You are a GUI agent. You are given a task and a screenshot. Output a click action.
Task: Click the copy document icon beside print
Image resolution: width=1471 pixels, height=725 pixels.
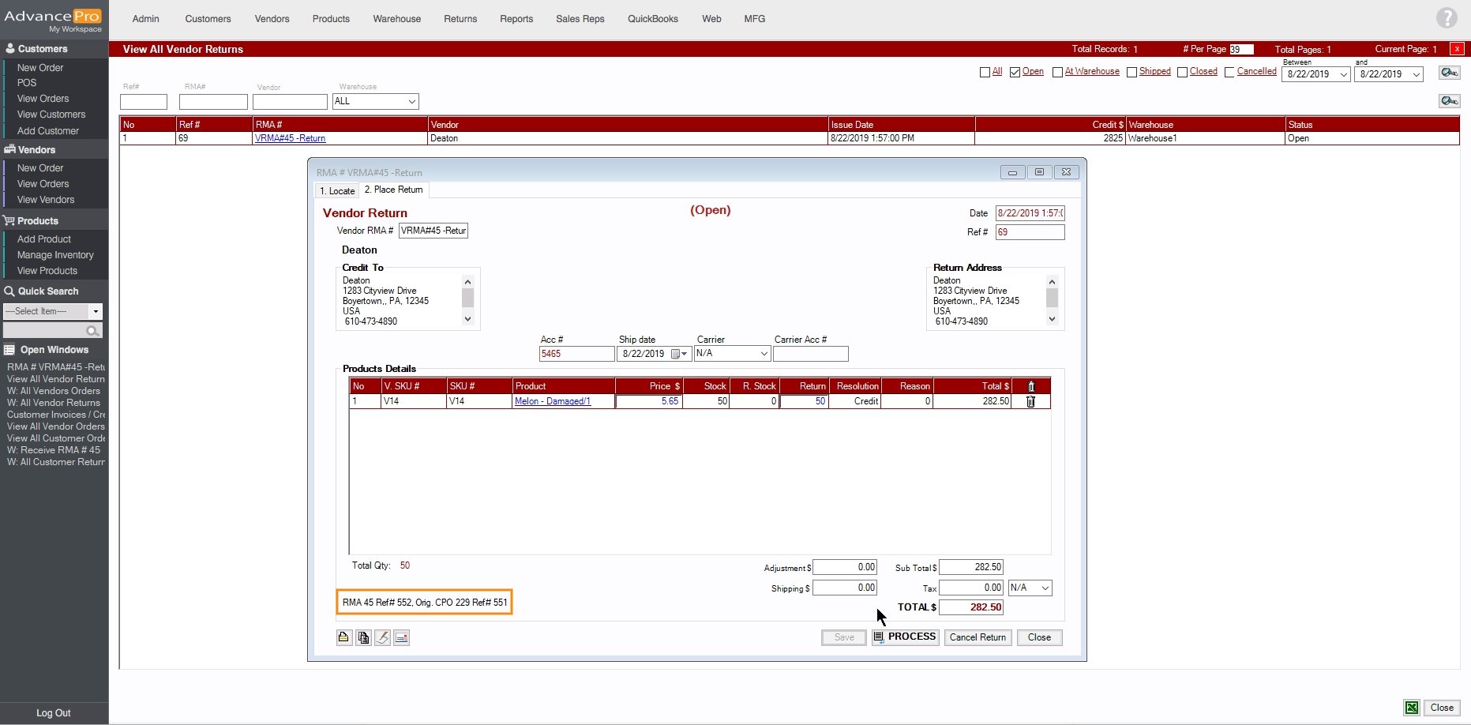(363, 637)
